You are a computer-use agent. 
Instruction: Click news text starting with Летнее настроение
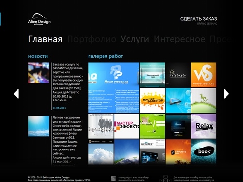tap(68, 142)
